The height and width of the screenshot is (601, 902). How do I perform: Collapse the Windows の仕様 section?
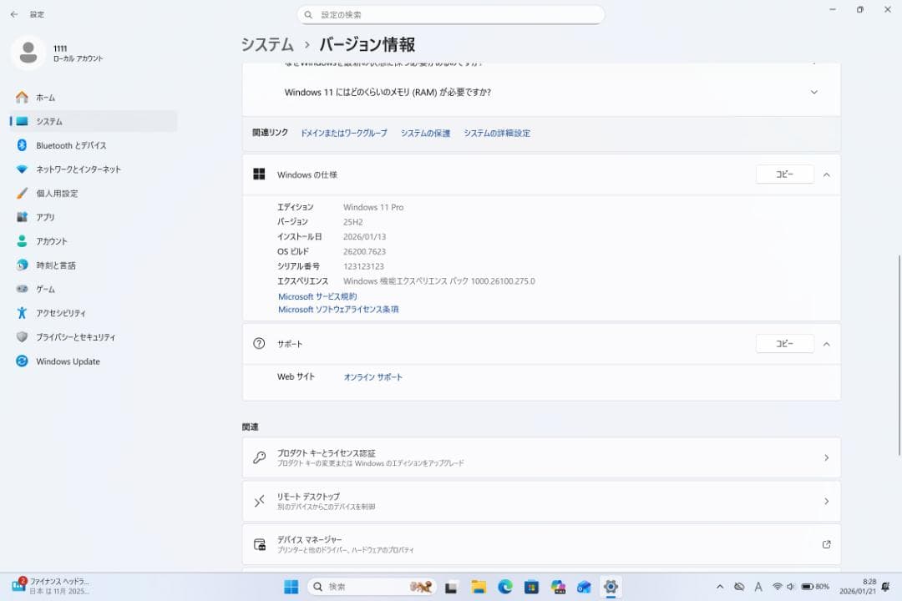coord(826,174)
